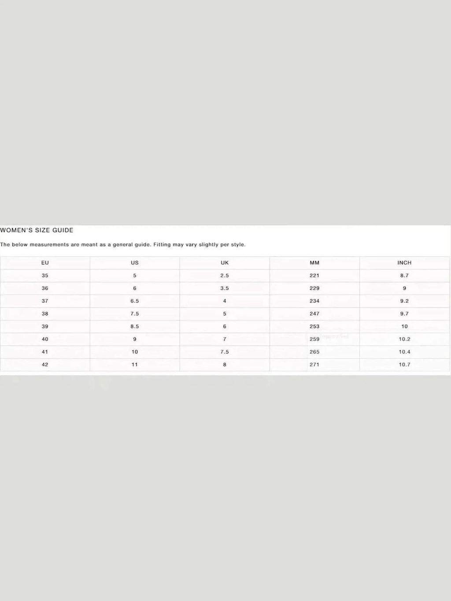This screenshot has height=601, width=451.
Task: Click the 247 millimeter cell
Action: (x=314, y=314)
